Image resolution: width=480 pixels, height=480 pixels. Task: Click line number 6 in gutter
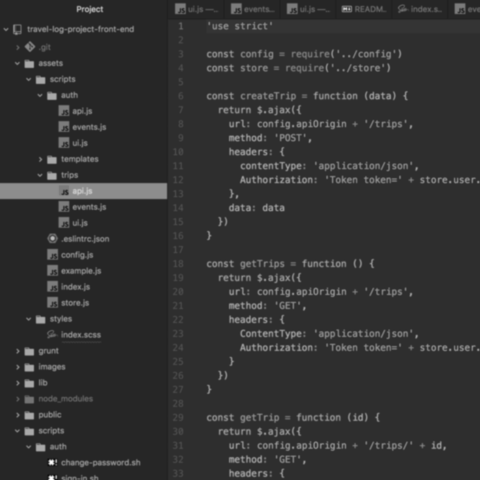[180, 96]
